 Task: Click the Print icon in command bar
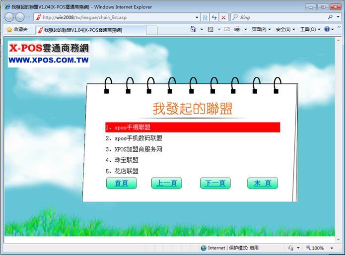237,30
